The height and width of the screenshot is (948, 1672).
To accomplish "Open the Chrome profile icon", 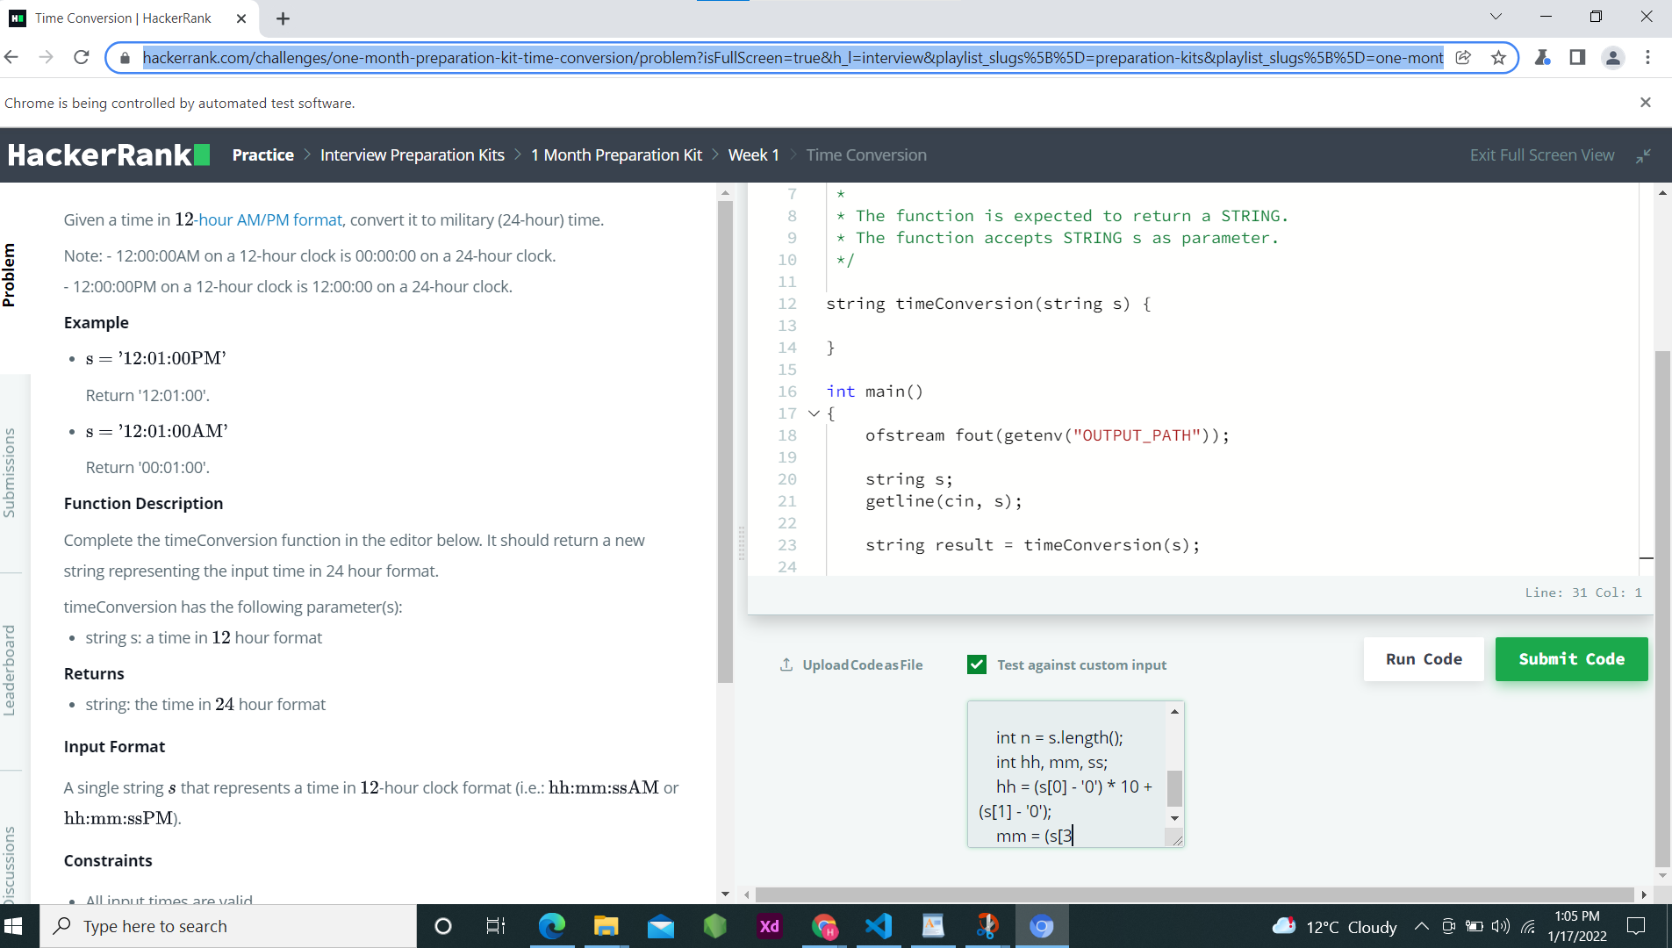I will click(x=1612, y=57).
